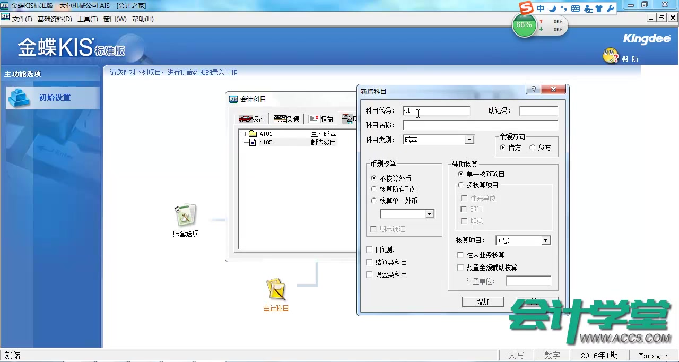
Task: Open the soft keyboard icon in the input toolbar
Action: pyautogui.click(x=577, y=8)
